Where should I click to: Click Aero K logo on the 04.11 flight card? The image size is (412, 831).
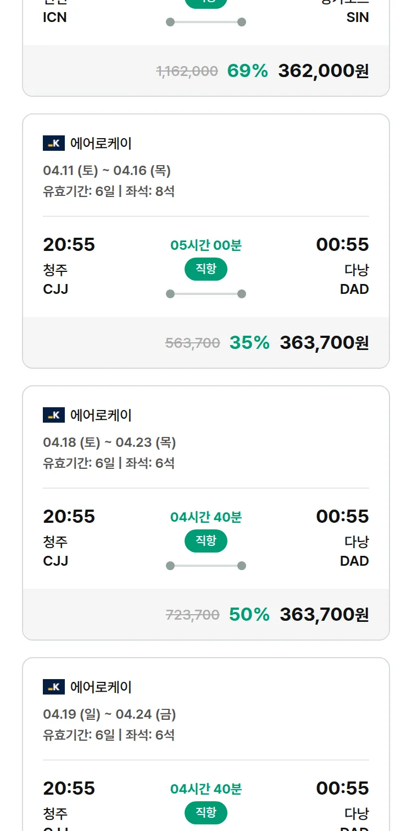coord(54,144)
